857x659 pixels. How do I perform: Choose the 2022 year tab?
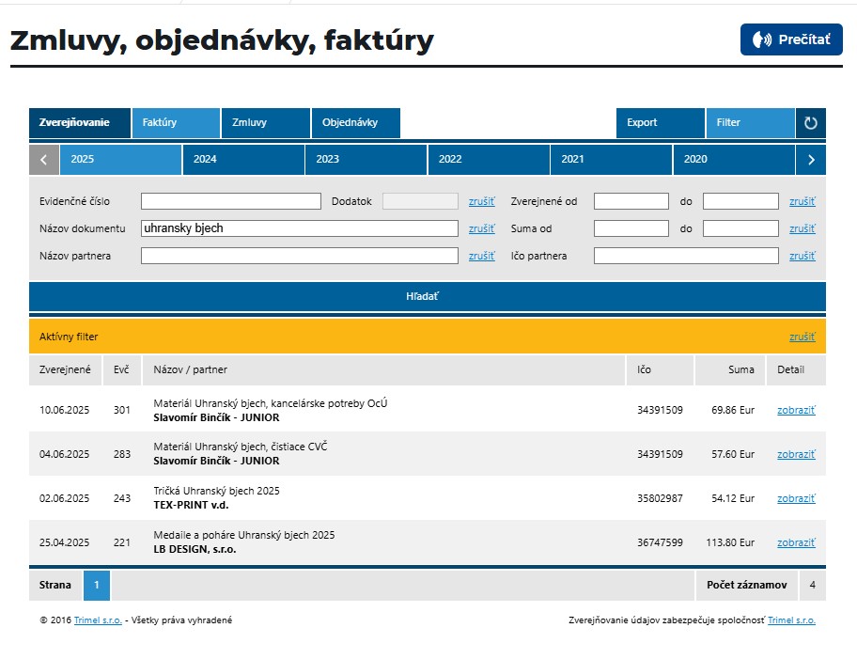[488, 160]
